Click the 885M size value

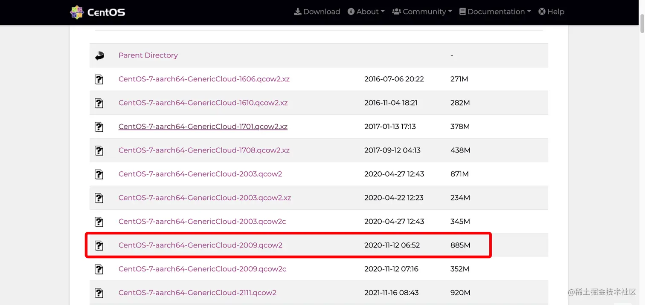tap(460, 245)
